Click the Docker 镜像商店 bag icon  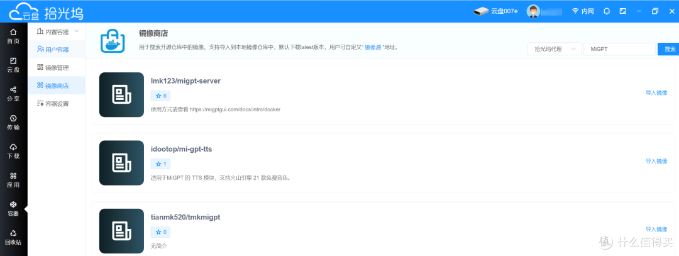coord(113,41)
